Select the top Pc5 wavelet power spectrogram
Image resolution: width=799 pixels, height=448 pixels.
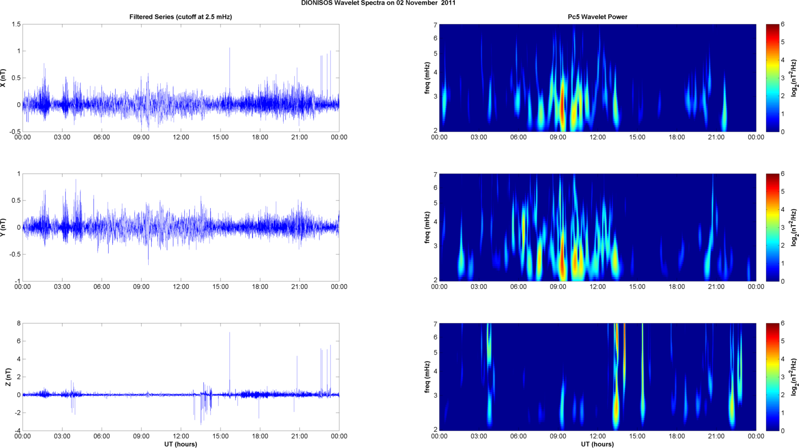coord(597,78)
